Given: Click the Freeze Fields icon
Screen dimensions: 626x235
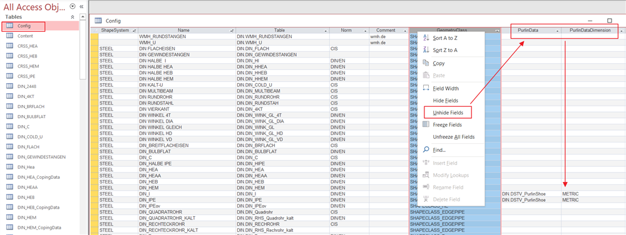Looking at the screenshot, I should pyautogui.click(x=426, y=124).
